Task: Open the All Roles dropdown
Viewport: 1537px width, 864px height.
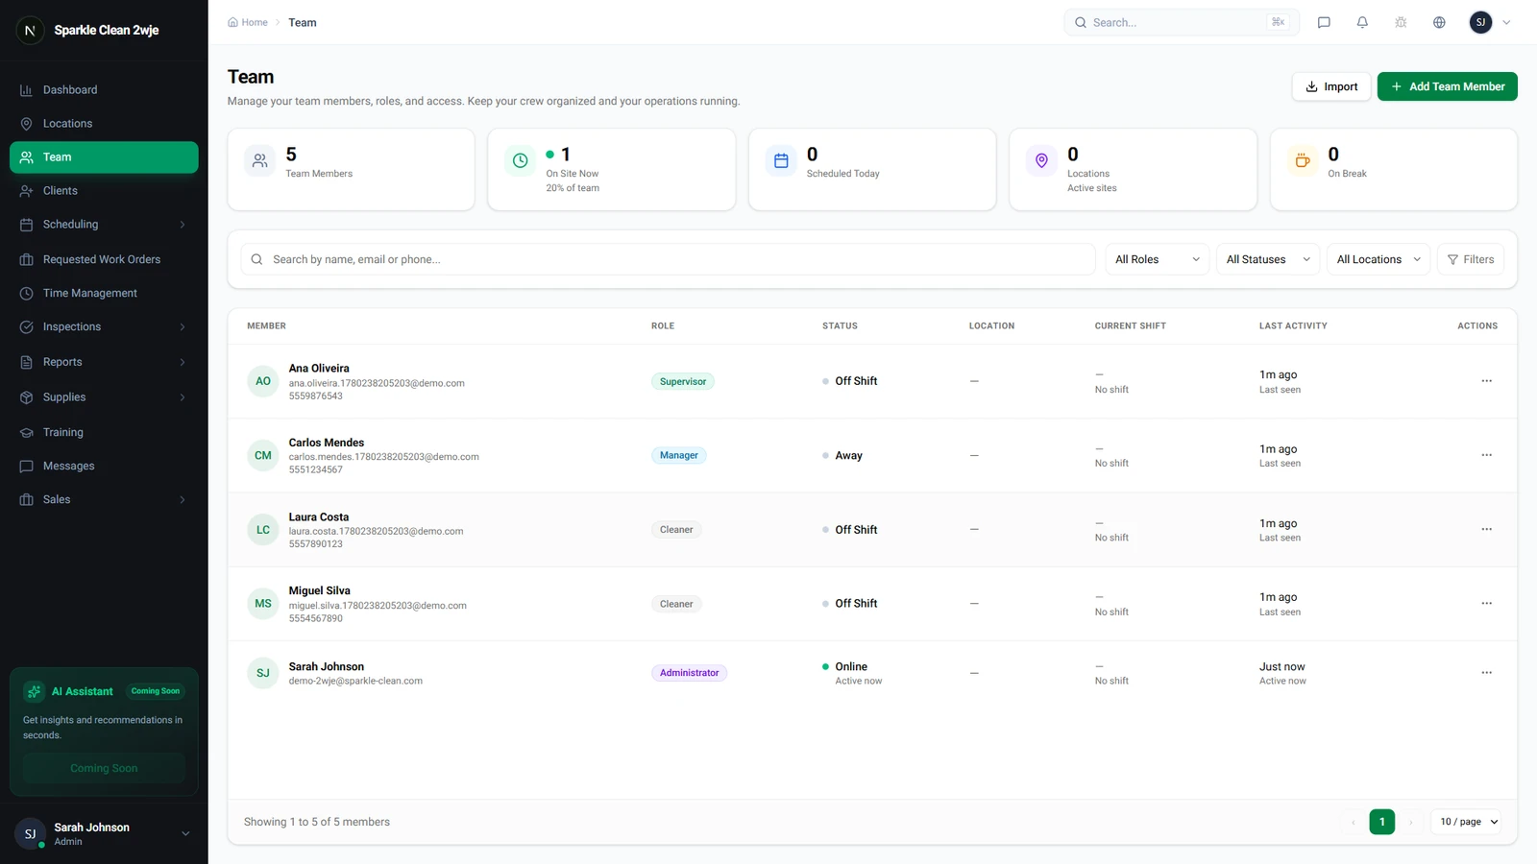Action: coord(1158,259)
